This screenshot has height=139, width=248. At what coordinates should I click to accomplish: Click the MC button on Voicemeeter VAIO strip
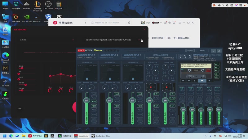click(x=157, y=115)
